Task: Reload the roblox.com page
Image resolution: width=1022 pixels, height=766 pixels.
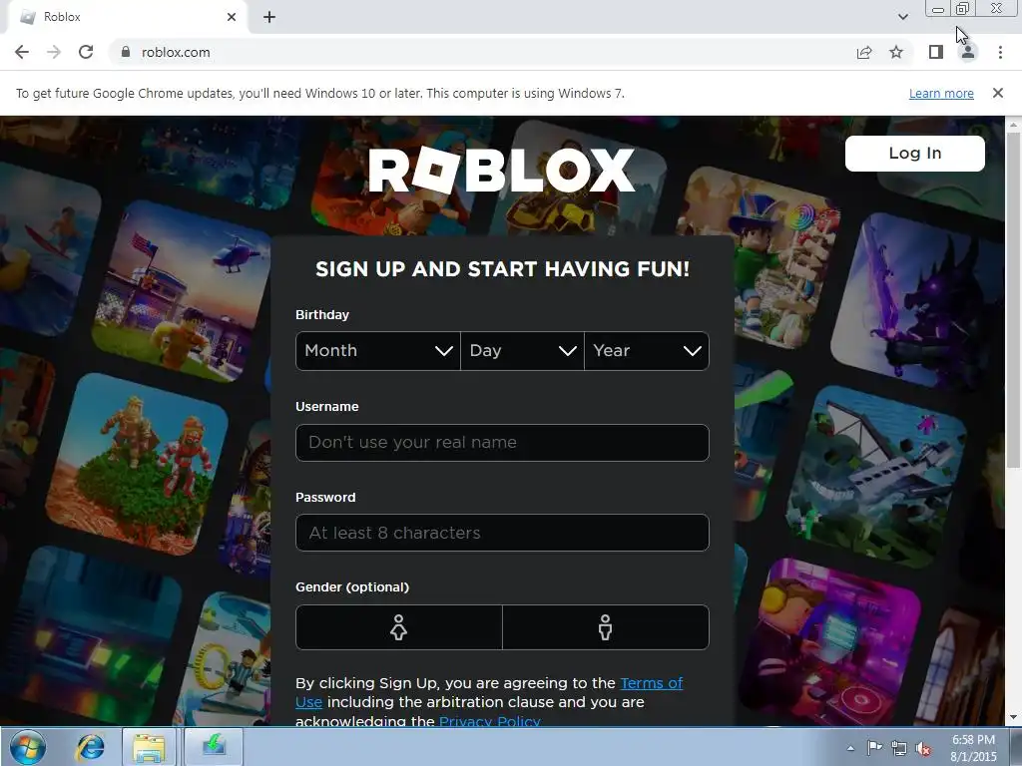Action: pos(86,52)
